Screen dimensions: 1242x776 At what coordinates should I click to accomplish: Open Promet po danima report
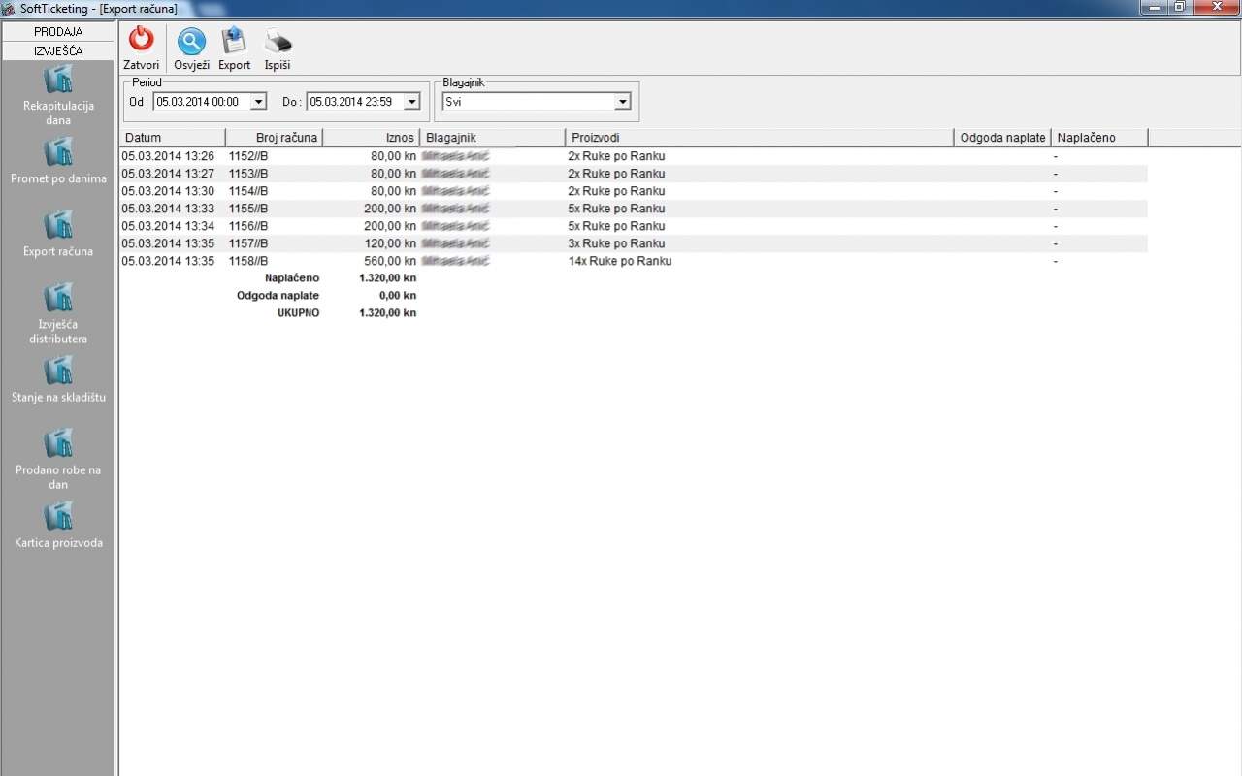(58, 152)
